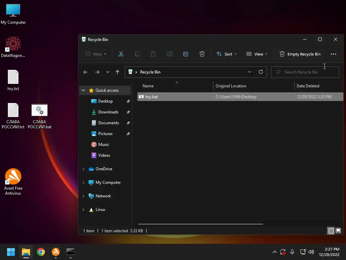Open Pictures in Quick access
This screenshot has height=260, width=346.
point(105,133)
